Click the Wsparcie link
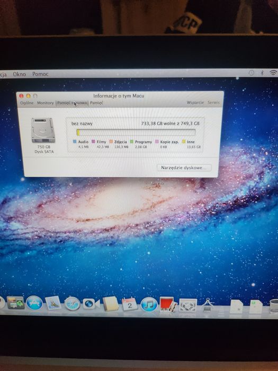Viewport: 278px width, 371px height. pyautogui.click(x=195, y=103)
